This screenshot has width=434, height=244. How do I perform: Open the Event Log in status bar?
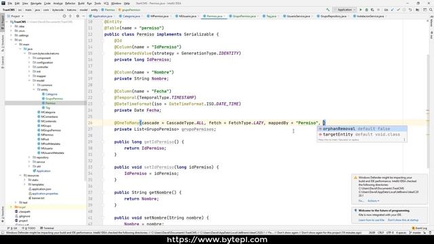click(x=420, y=228)
